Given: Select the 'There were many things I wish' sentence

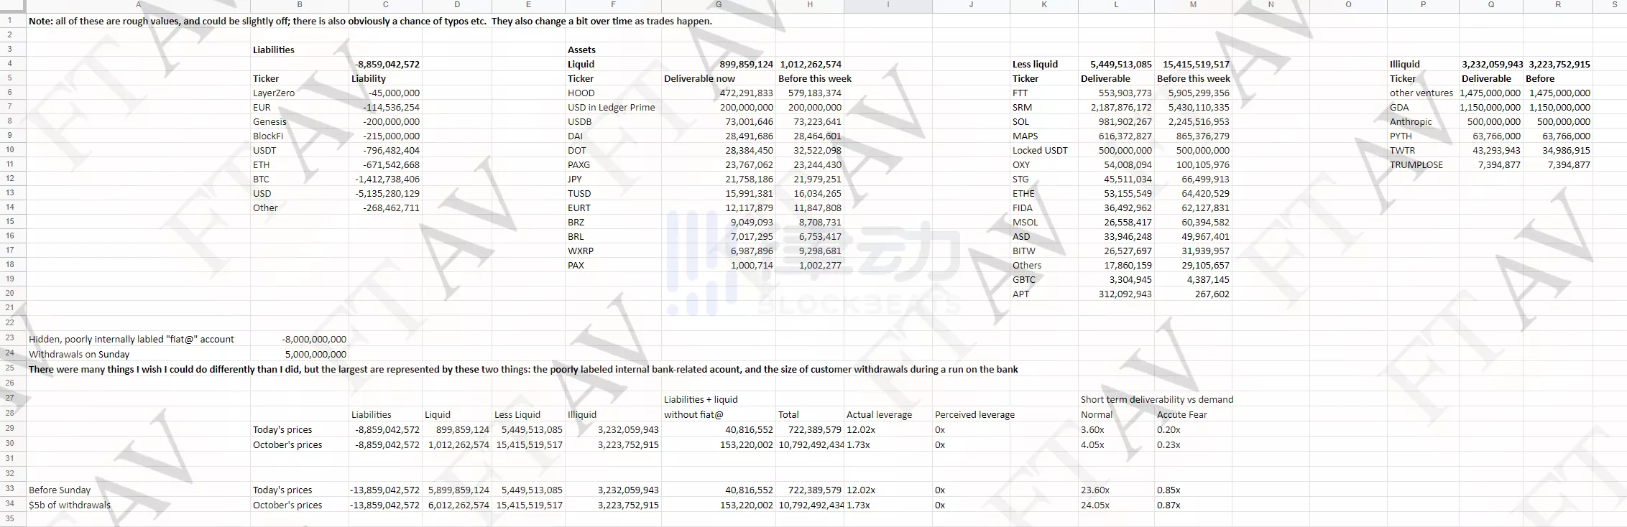Looking at the screenshot, I should (x=523, y=369).
